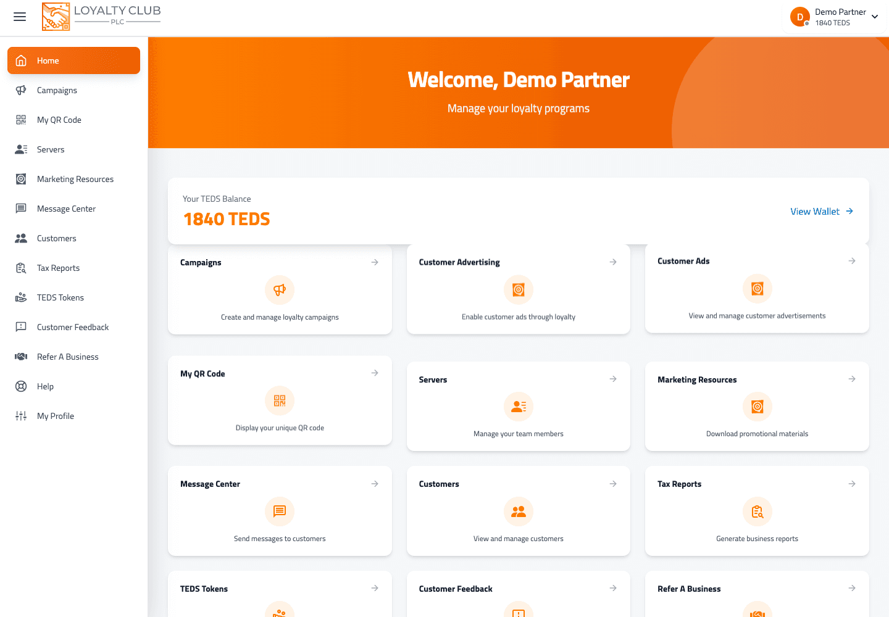Click the My QR Code sidebar icon

tap(21, 120)
